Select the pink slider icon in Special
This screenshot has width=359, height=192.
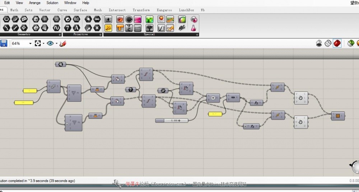click(x=137, y=19)
